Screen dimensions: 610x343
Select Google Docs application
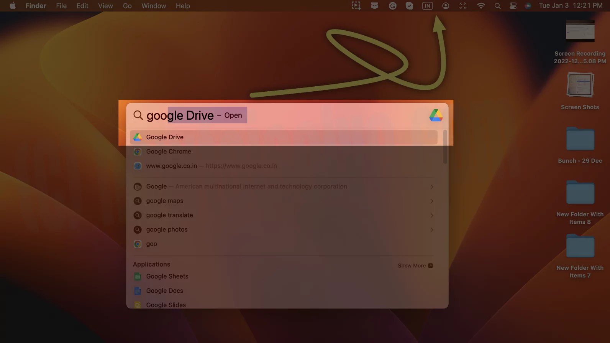(x=284, y=290)
